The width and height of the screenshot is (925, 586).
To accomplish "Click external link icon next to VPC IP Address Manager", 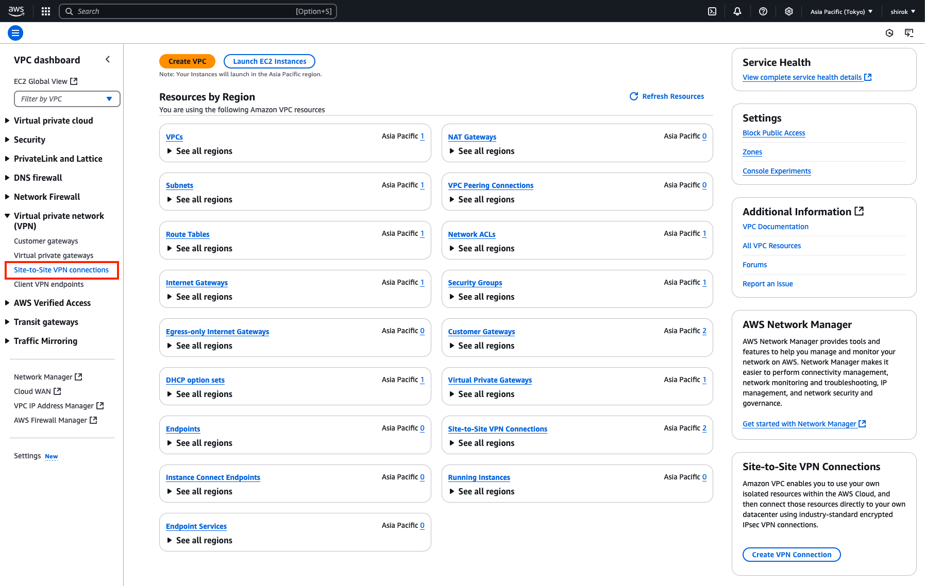I will pos(100,406).
